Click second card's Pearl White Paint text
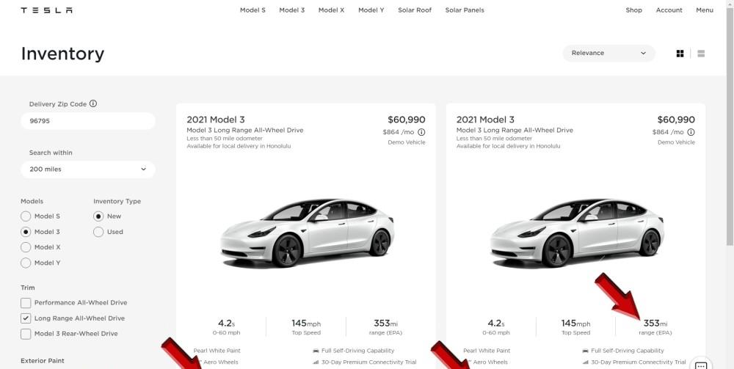The width and height of the screenshot is (734, 369). (487, 350)
